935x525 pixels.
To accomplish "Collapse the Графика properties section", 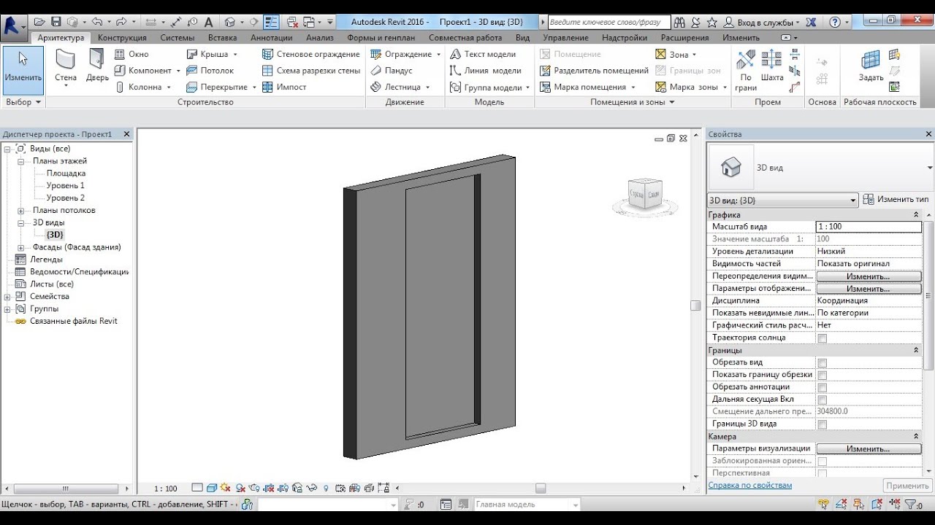I will coord(916,215).
